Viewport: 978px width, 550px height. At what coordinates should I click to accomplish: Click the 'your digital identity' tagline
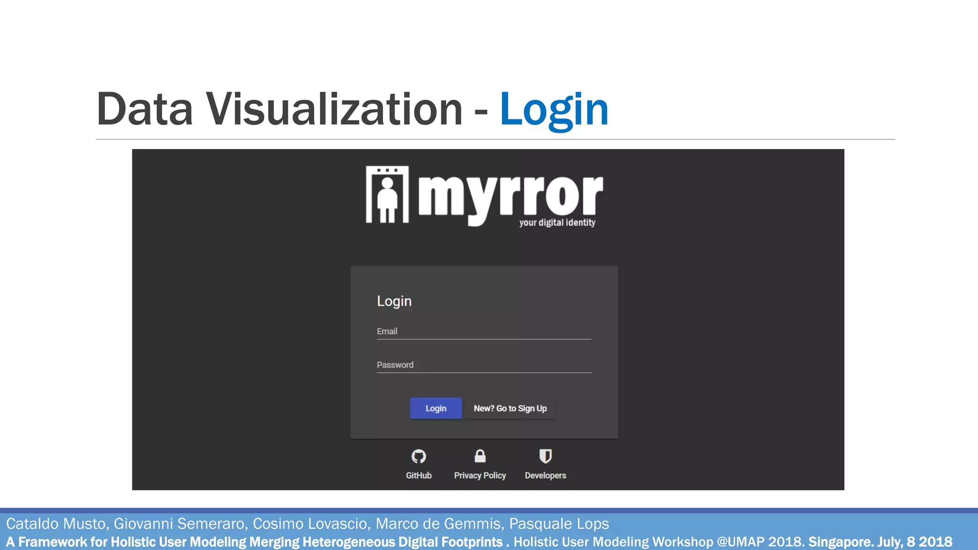tap(557, 222)
